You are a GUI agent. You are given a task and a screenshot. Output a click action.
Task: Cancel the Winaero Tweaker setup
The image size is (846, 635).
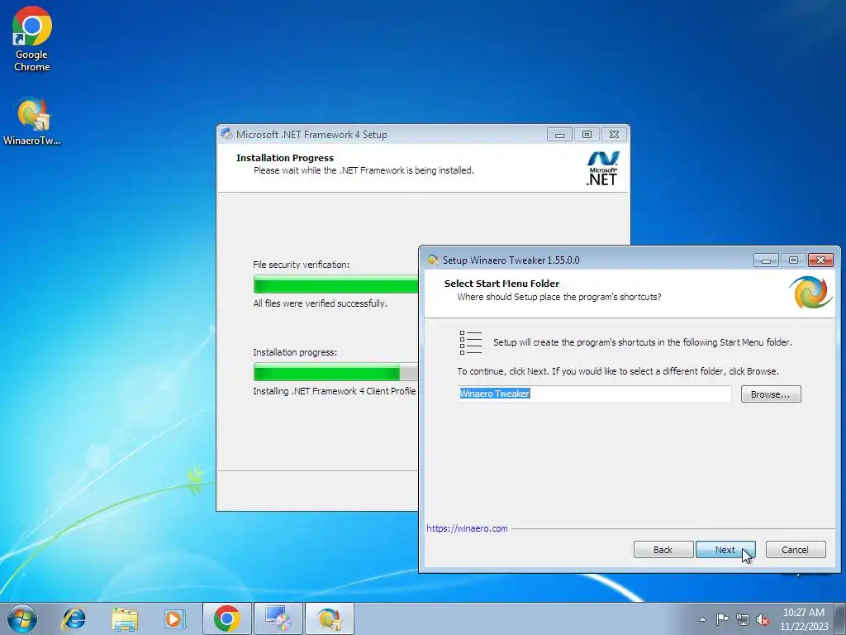[796, 550]
